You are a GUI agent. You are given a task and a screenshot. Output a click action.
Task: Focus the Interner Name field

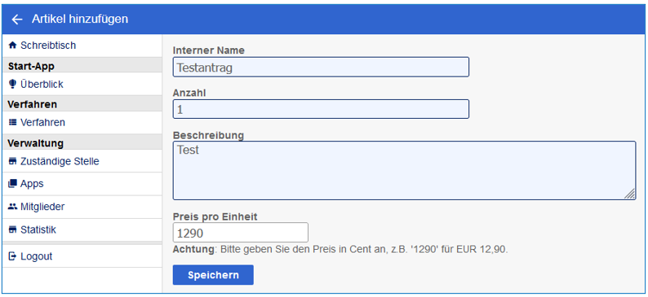pyautogui.click(x=321, y=67)
